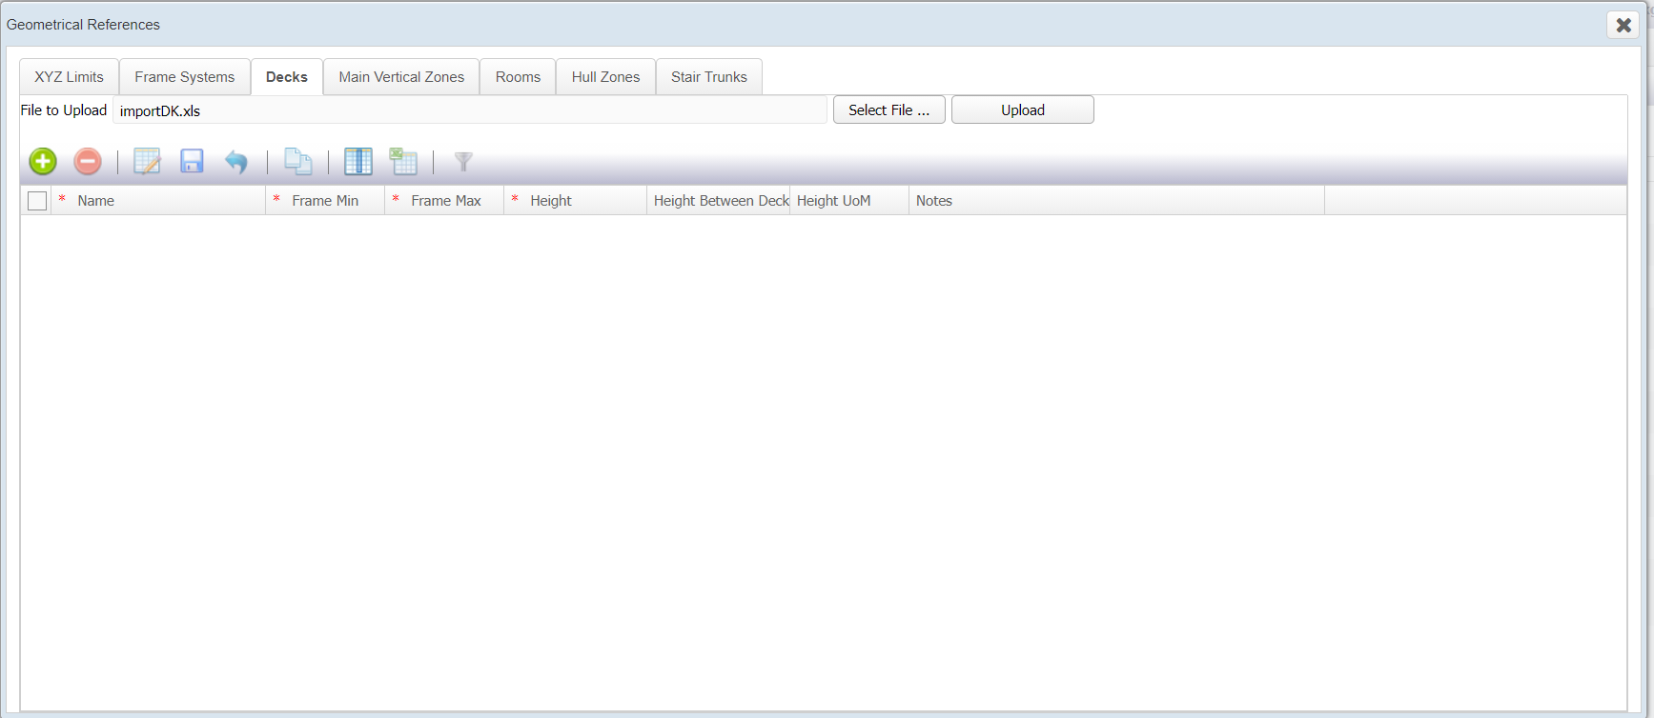Open the Frame Systems tab

point(184,77)
